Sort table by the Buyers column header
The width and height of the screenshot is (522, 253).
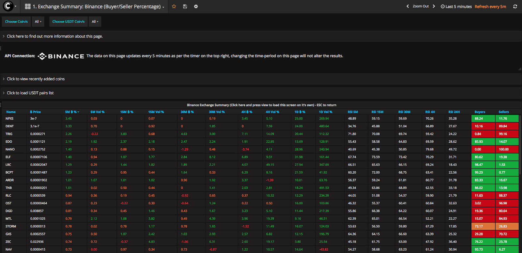(x=480, y=112)
